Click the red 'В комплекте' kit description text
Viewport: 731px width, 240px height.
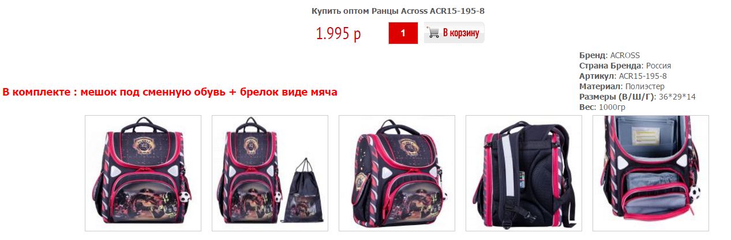pos(170,92)
